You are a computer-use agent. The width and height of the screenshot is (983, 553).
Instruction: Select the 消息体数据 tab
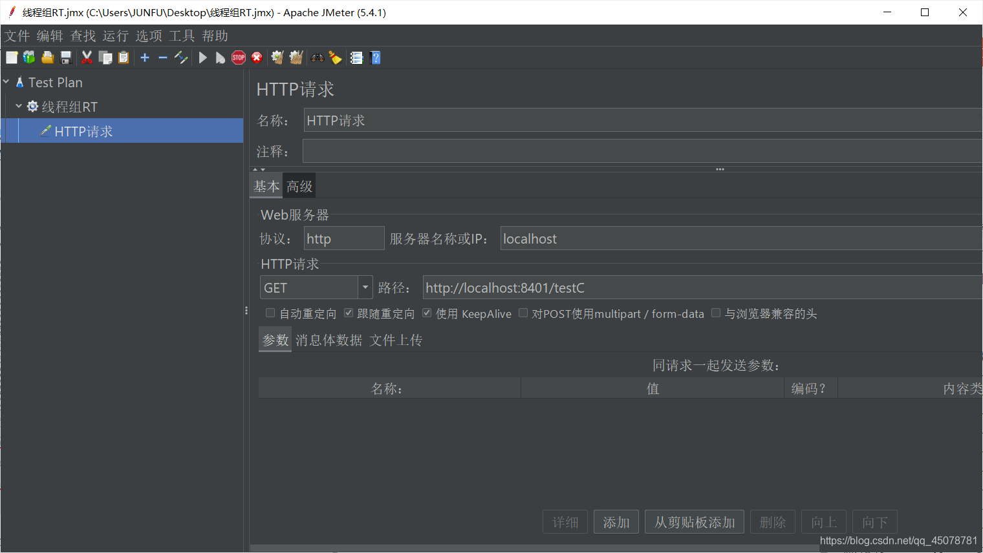point(329,340)
